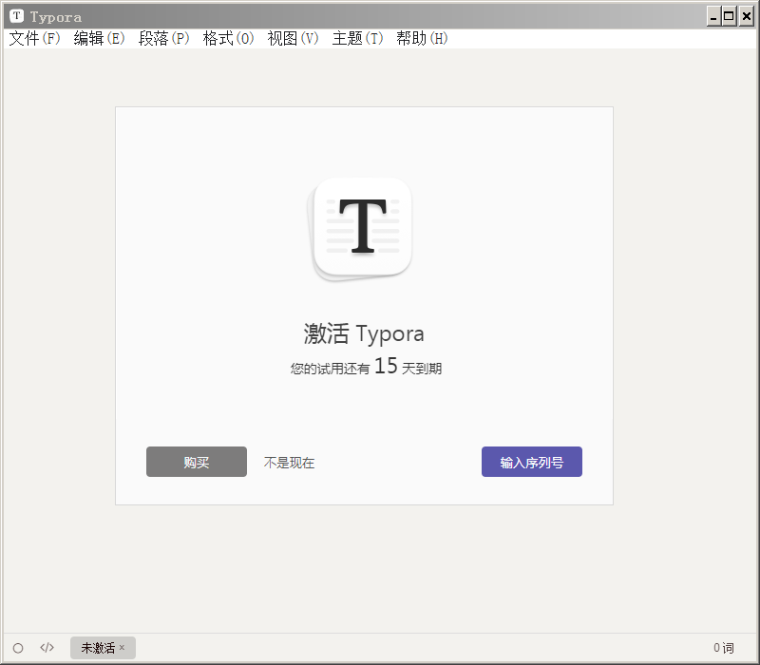
Task: Click the 购买 button
Action: tap(197, 462)
